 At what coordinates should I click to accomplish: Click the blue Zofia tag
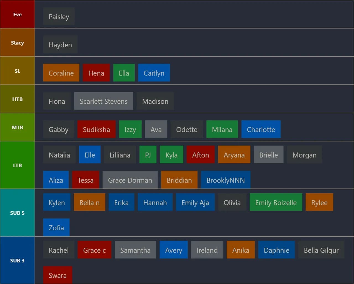pos(56,228)
